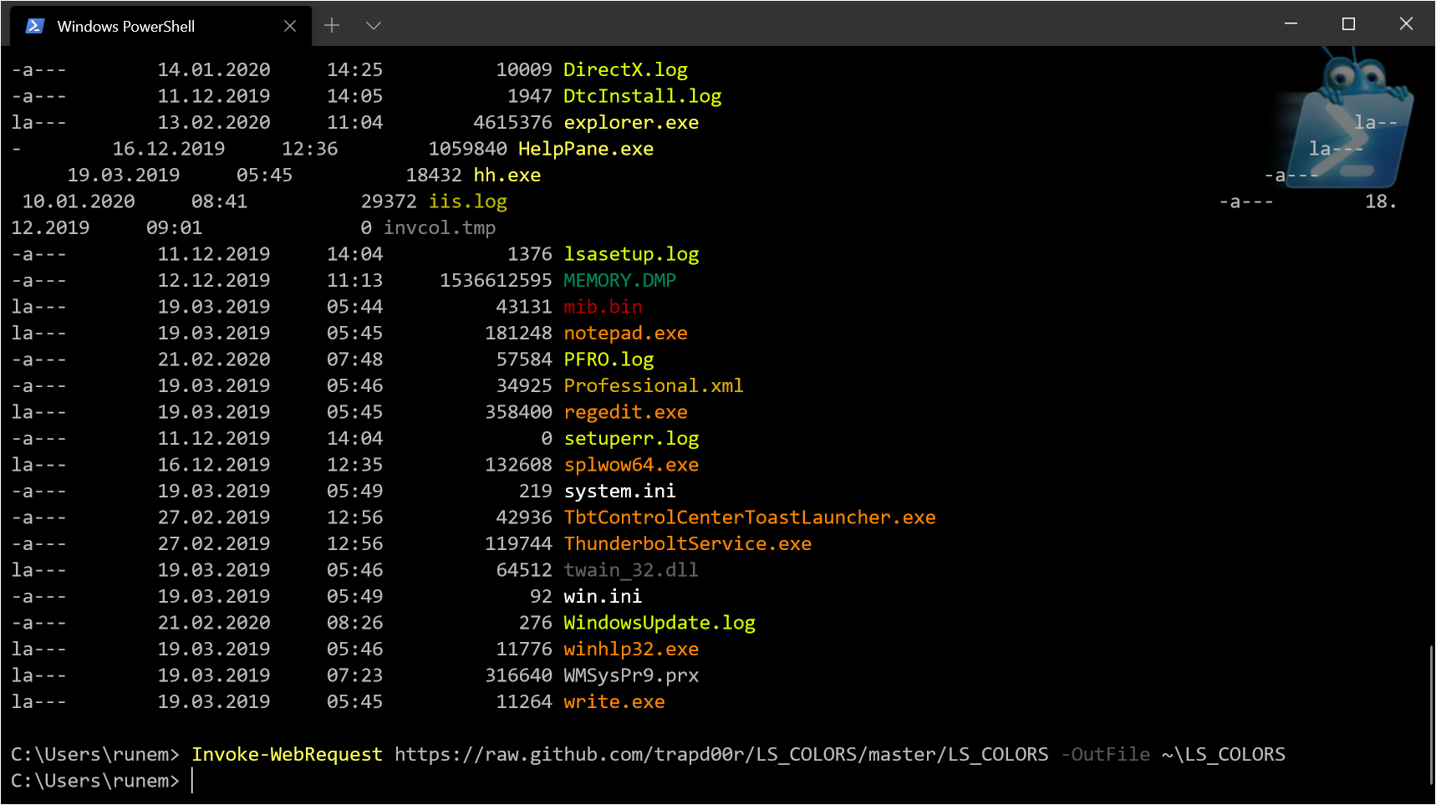Select the system.ini entry
The height and width of the screenshot is (805, 1436).
pyautogui.click(x=619, y=491)
